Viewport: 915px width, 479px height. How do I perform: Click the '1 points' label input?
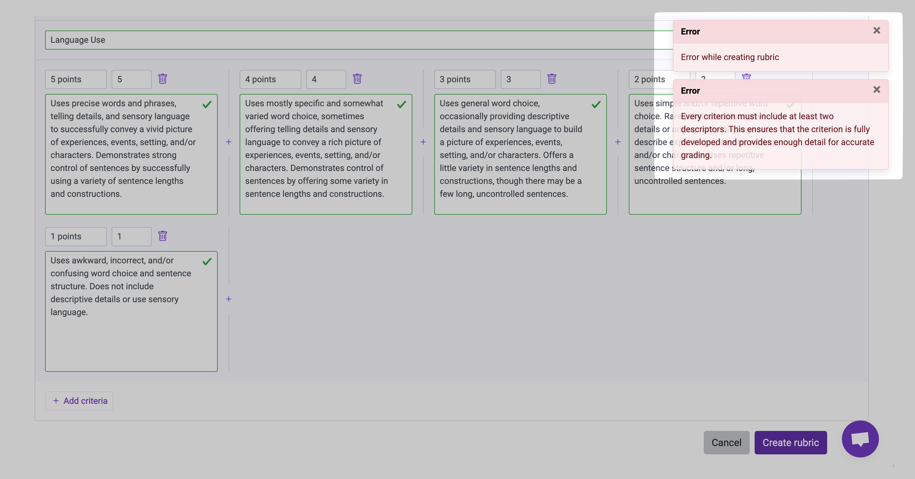click(75, 237)
